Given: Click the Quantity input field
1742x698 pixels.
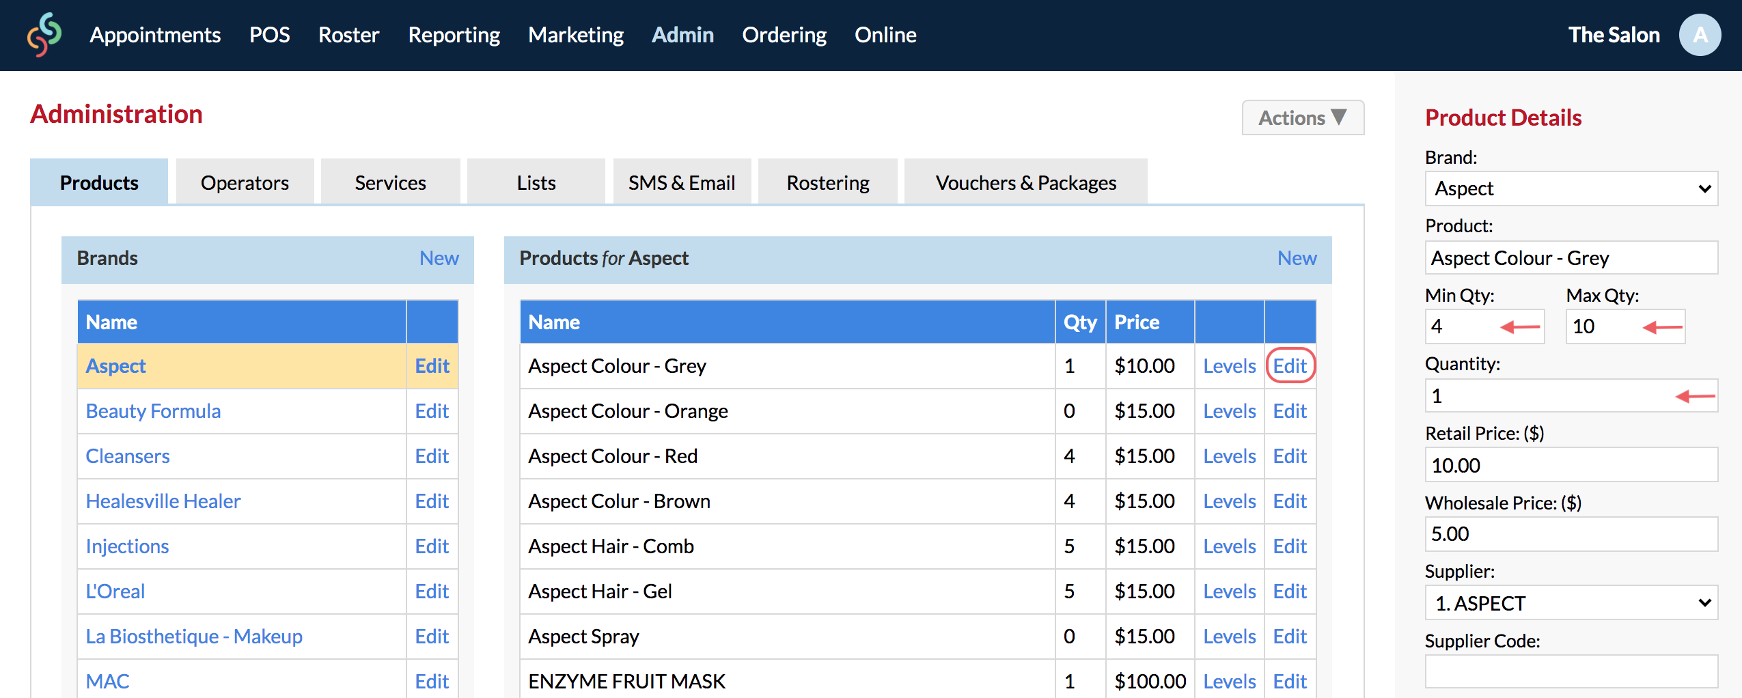Looking at the screenshot, I should (x=1571, y=396).
